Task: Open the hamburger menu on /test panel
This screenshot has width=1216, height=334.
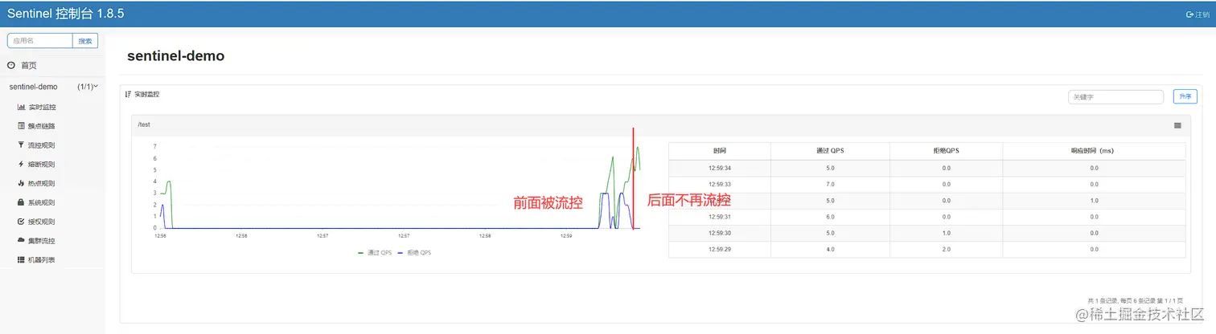Action: (1178, 125)
